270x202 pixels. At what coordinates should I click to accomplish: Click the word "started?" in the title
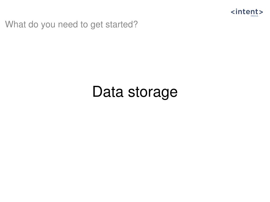point(122,24)
